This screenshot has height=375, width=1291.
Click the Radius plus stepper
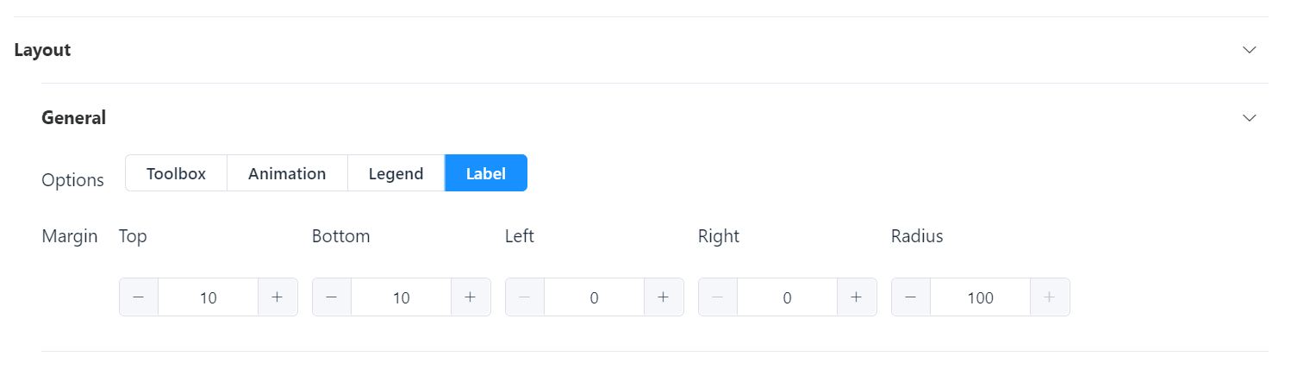click(1050, 297)
